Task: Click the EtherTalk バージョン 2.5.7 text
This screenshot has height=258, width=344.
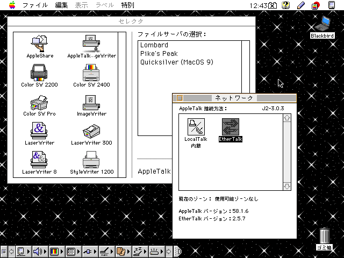Action: point(212,219)
